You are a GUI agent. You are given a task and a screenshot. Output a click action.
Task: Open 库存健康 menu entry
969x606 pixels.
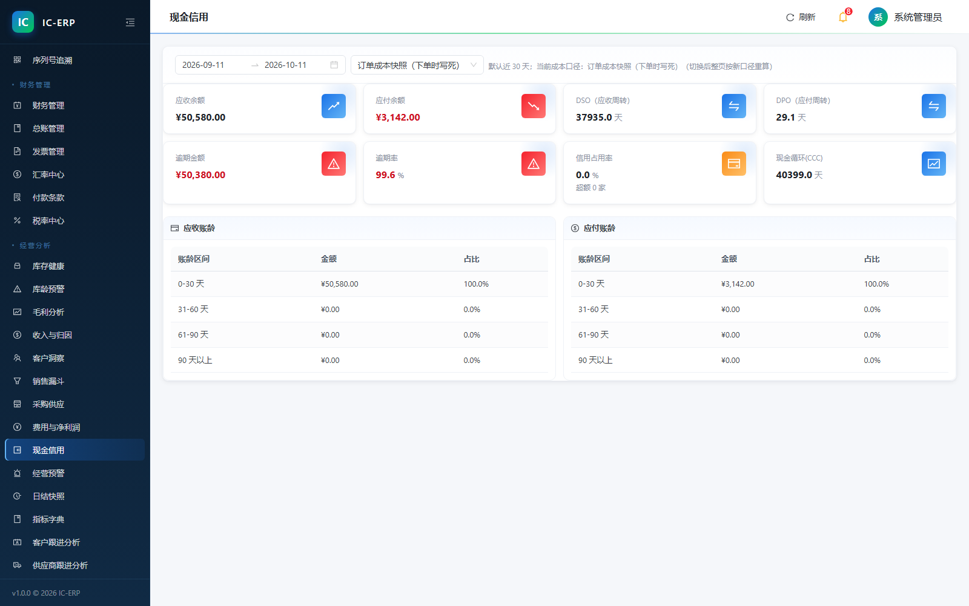(x=75, y=266)
